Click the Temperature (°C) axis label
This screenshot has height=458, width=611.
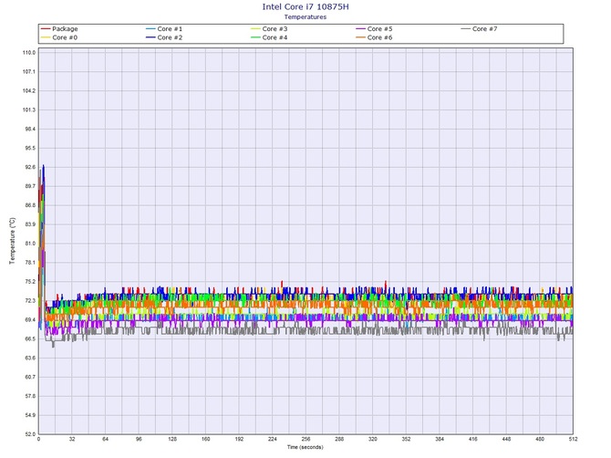click(13, 241)
